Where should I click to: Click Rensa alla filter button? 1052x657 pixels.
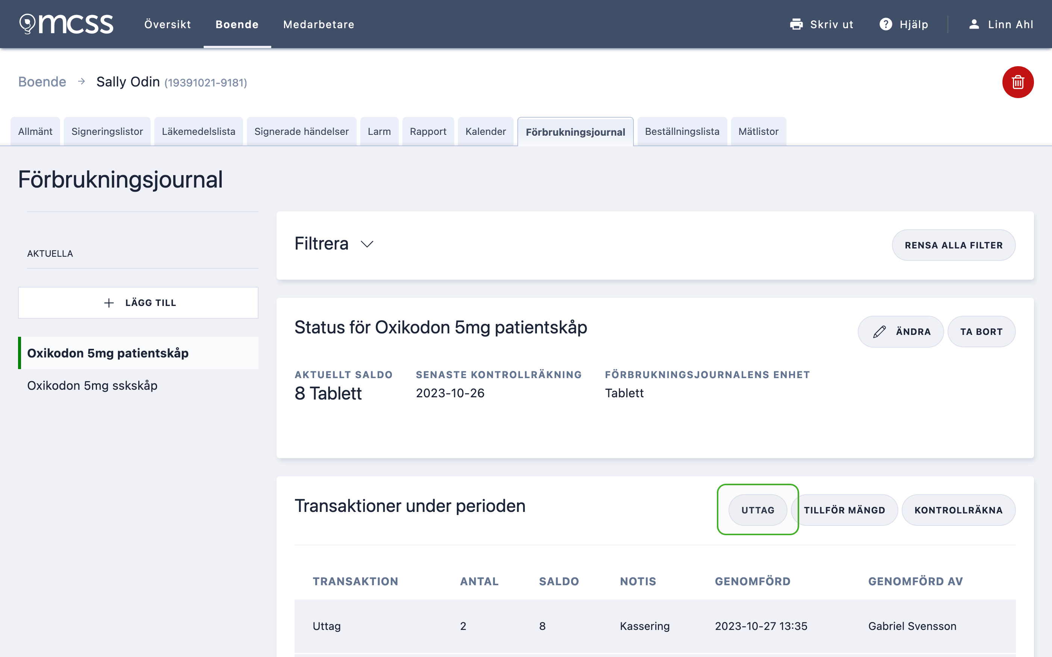[954, 245]
